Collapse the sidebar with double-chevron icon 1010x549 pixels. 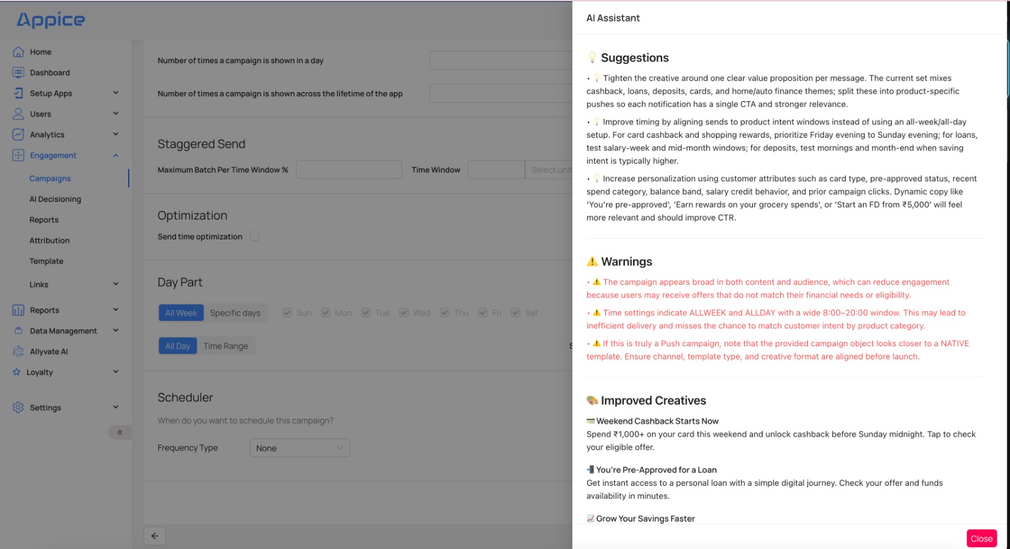click(120, 432)
